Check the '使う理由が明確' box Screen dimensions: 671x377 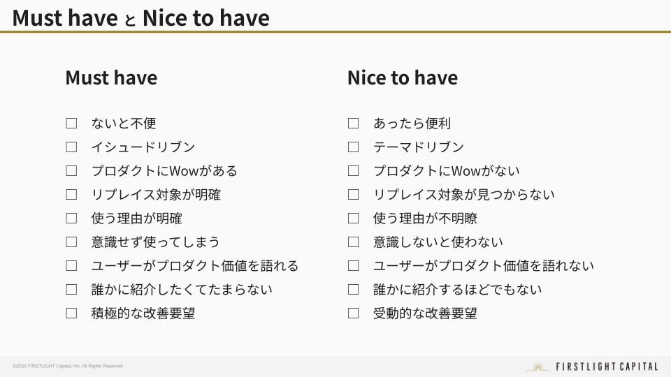pyautogui.click(x=71, y=219)
